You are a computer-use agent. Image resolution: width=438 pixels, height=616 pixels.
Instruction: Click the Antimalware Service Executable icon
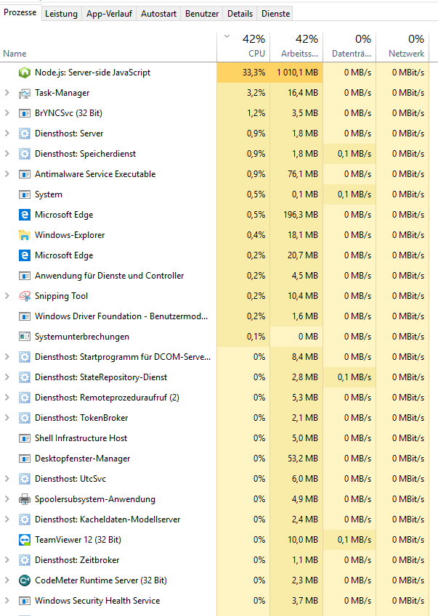pyautogui.click(x=25, y=174)
